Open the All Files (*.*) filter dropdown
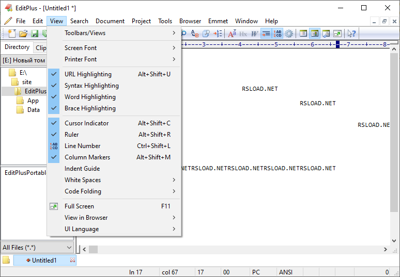400x277 pixels. click(37, 248)
